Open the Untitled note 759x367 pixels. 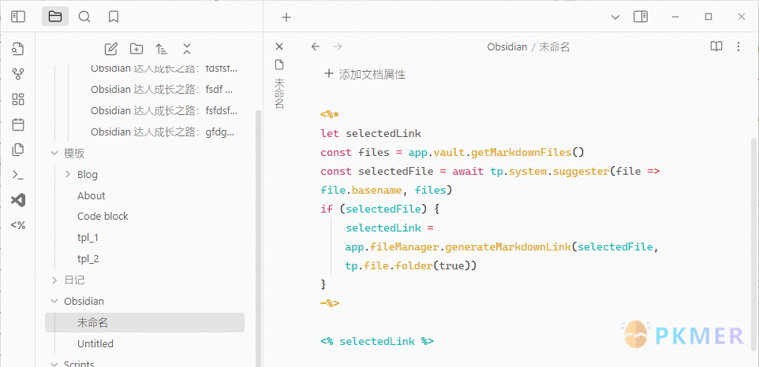tap(95, 344)
